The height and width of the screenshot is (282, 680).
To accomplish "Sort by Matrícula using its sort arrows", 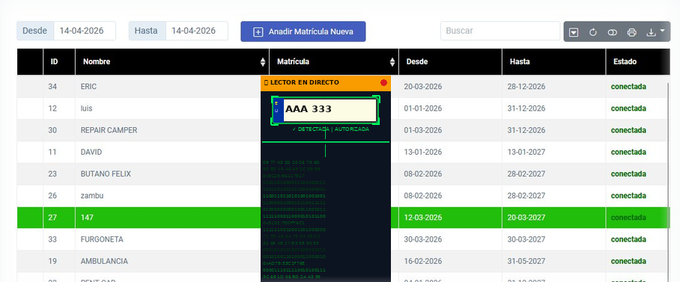I will click(x=392, y=62).
